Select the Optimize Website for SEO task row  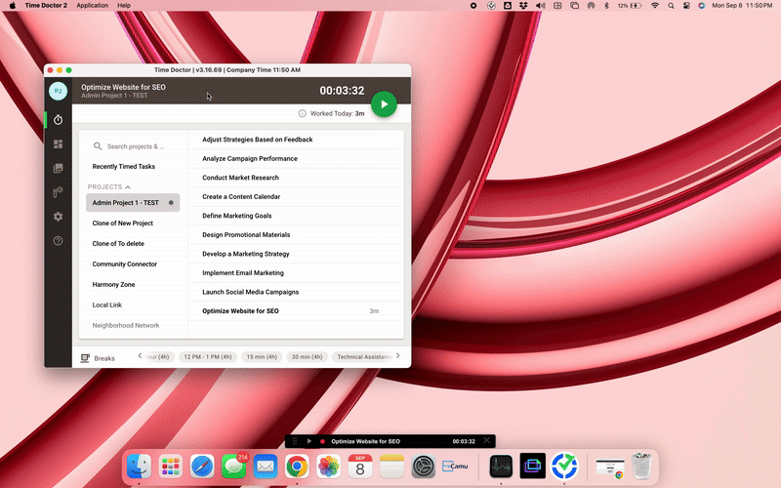coord(294,310)
